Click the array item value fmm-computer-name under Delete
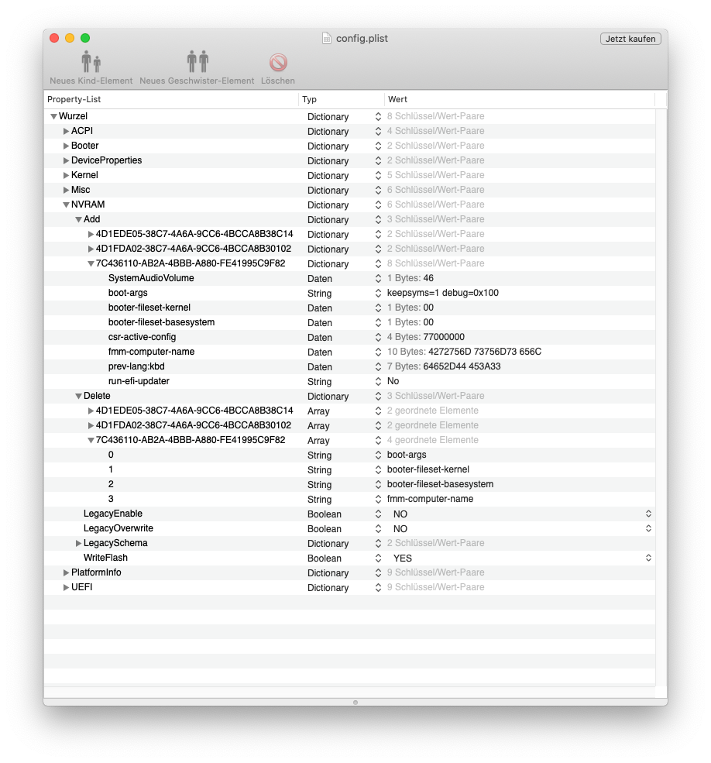 click(x=430, y=499)
